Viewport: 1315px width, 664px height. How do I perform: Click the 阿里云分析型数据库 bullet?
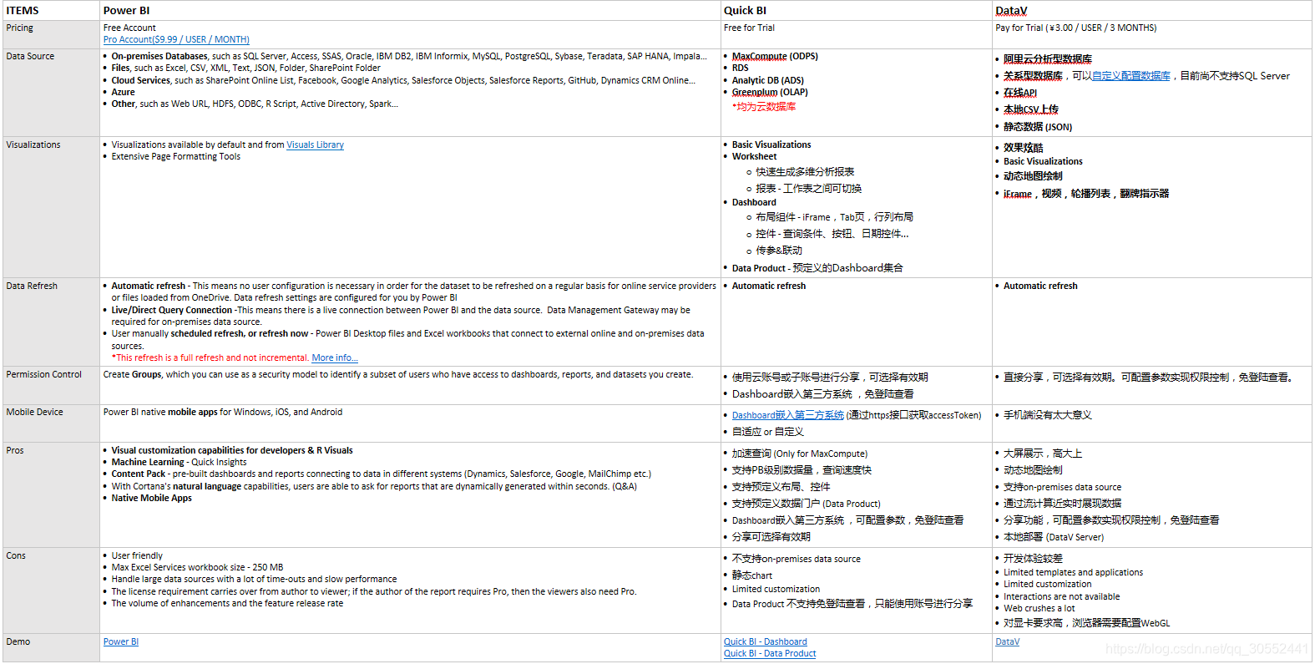coord(1048,58)
